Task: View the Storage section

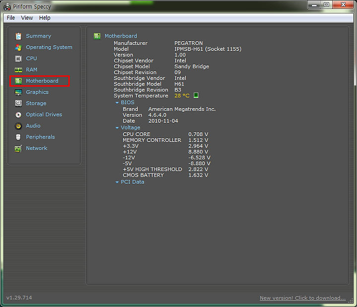Action: pos(36,103)
